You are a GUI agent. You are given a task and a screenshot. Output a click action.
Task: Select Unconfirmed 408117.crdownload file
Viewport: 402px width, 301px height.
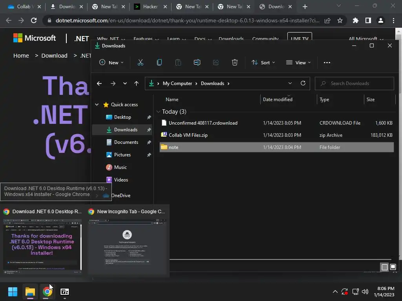point(277,123)
